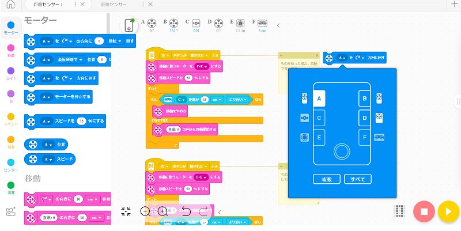Click the 複数 button in port popup
Viewport: 461px width, 231px height.
coord(327,179)
